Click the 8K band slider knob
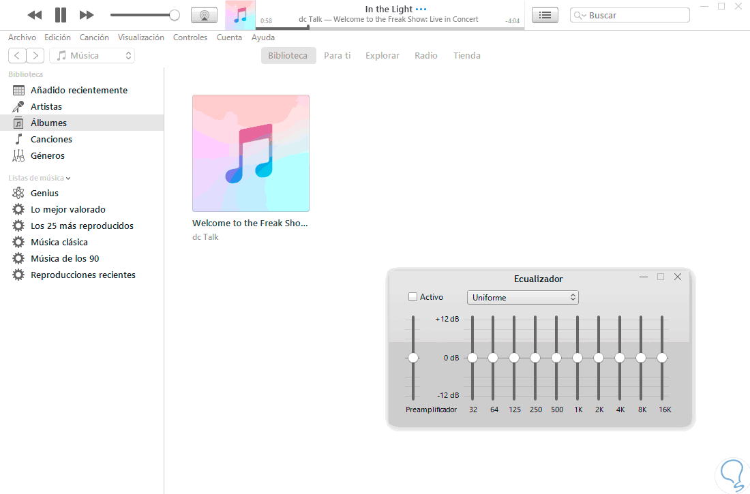Viewport: 750px width, 494px height. pyautogui.click(x=641, y=358)
